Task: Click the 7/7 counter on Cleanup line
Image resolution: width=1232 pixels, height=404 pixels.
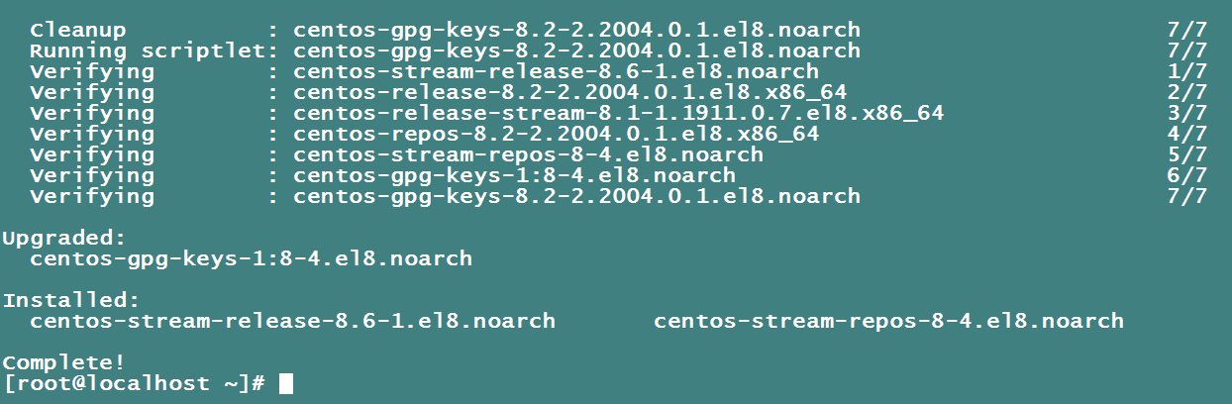Action: coord(1186,30)
